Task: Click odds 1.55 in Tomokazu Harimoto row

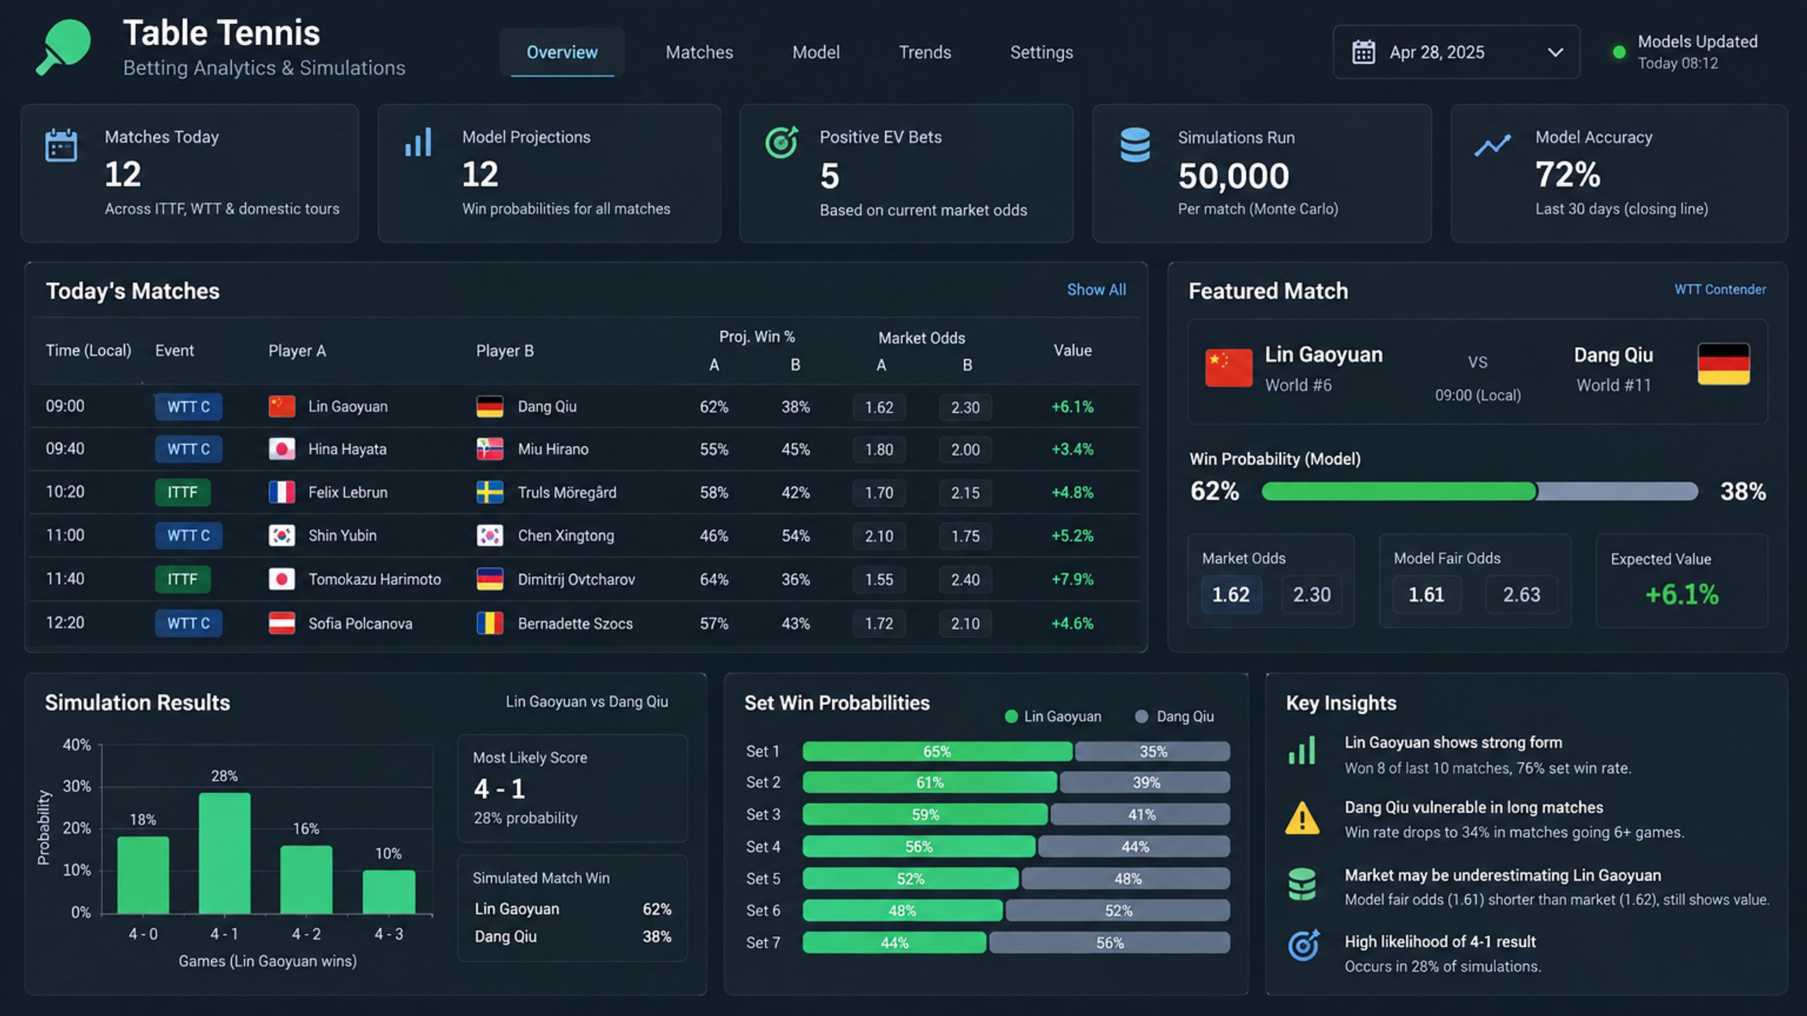Action: pos(879,579)
